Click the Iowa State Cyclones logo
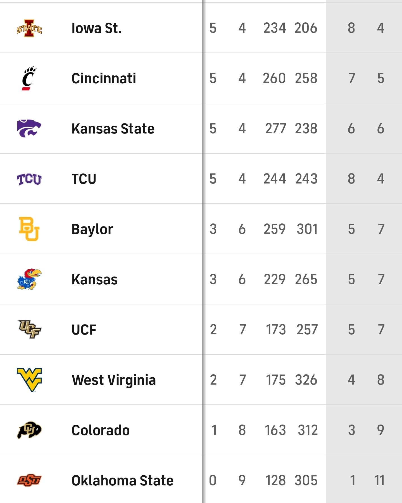This screenshot has width=402, height=503. (x=29, y=28)
